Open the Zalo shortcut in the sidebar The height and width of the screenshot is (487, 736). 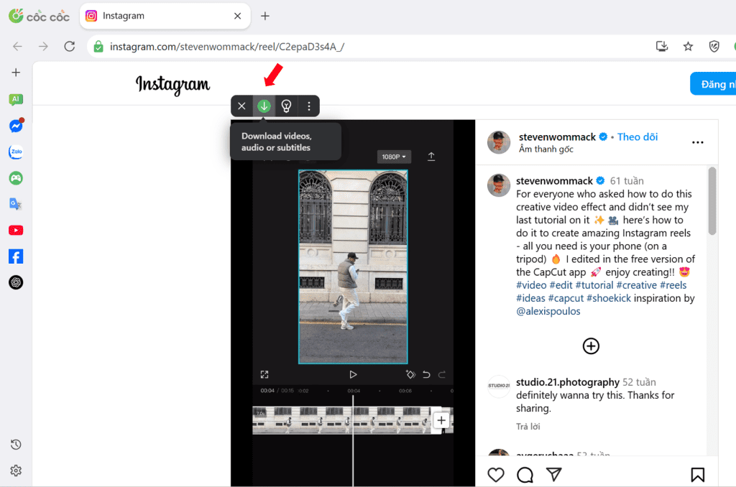click(x=16, y=152)
